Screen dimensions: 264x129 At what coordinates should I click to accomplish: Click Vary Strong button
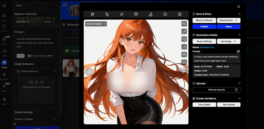pos(229,105)
